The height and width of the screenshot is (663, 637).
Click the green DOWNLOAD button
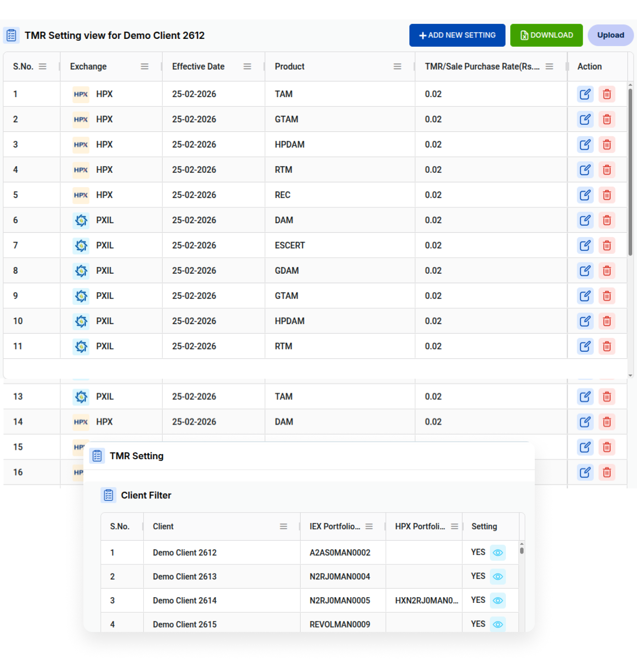click(546, 35)
